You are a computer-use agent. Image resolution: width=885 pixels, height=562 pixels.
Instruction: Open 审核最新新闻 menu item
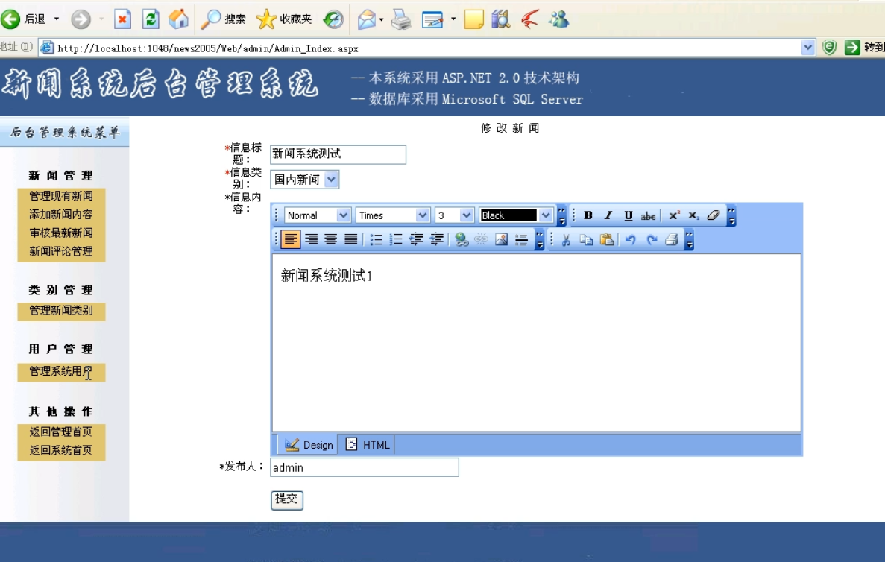point(61,233)
